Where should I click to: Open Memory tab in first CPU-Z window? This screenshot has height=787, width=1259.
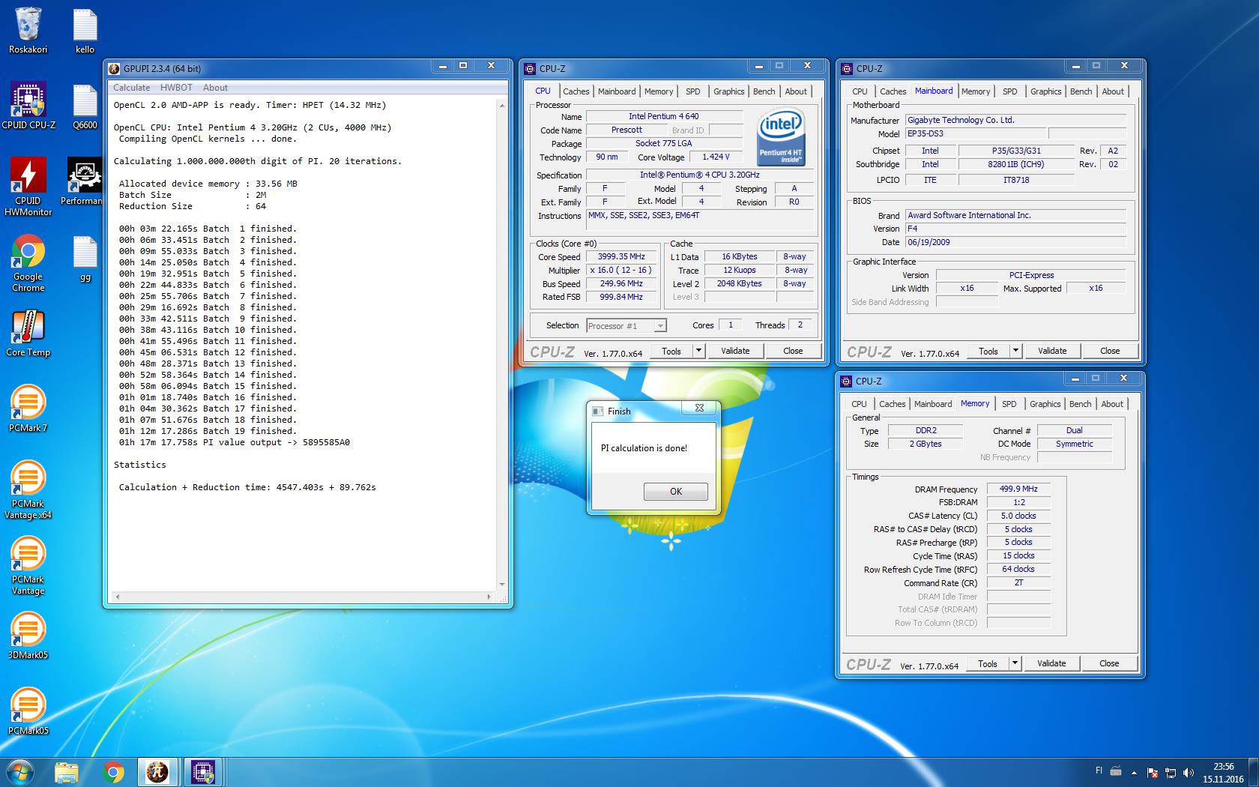(659, 91)
